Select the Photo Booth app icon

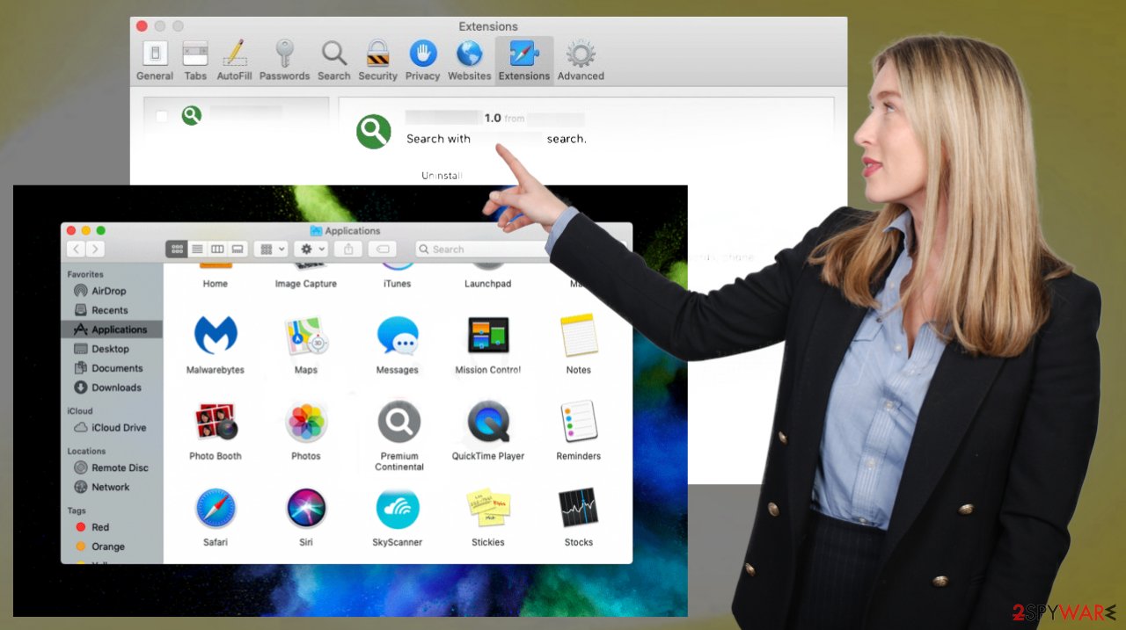pos(216,422)
